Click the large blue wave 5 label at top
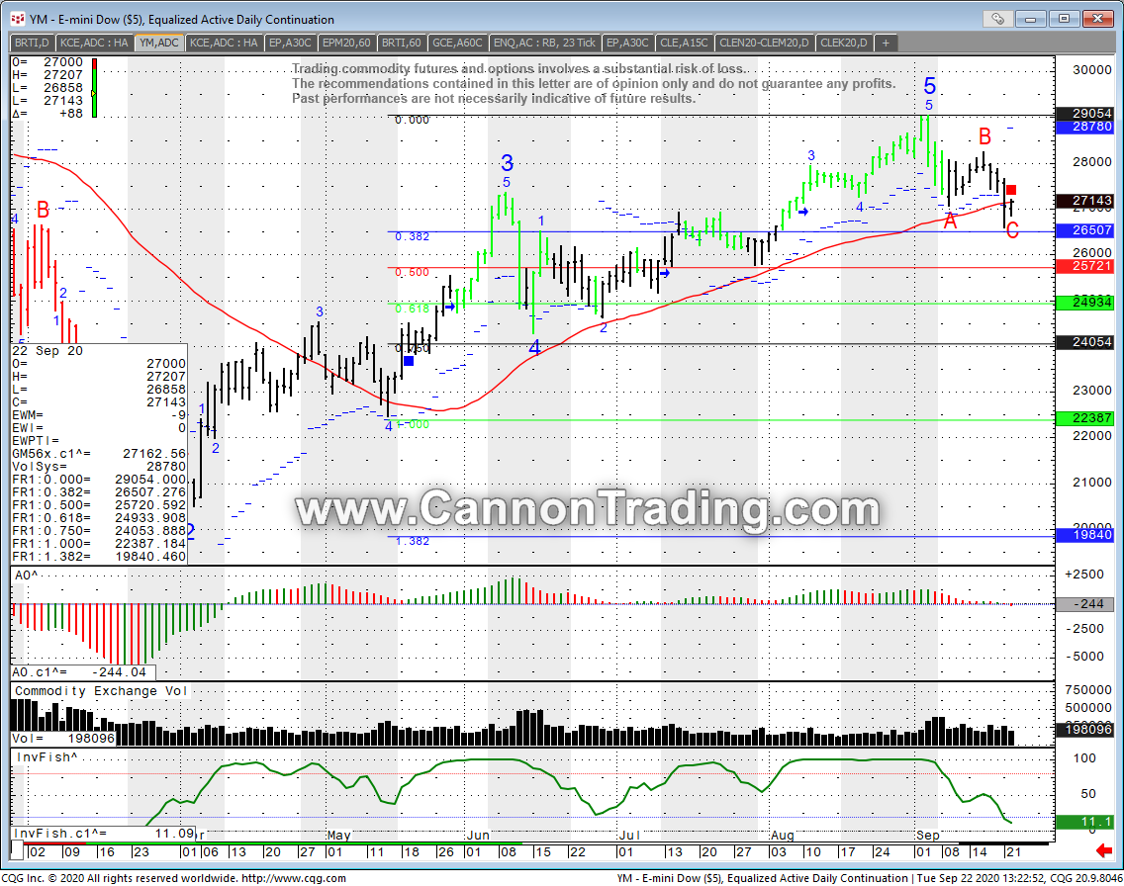The height and width of the screenshot is (886, 1124). (930, 86)
